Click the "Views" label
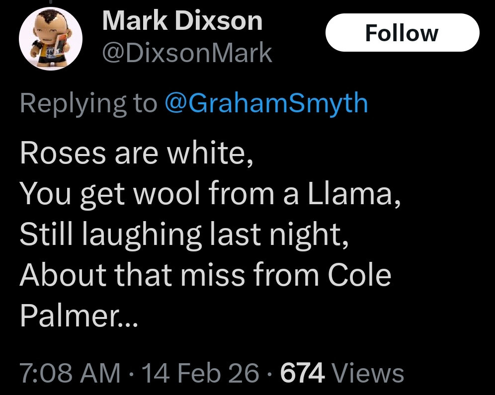 tap(368, 373)
